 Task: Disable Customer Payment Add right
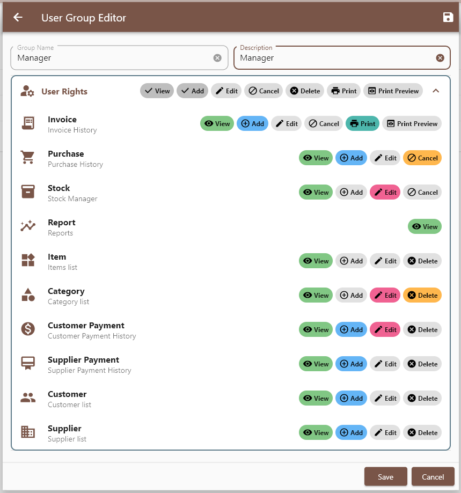(x=351, y=329)
